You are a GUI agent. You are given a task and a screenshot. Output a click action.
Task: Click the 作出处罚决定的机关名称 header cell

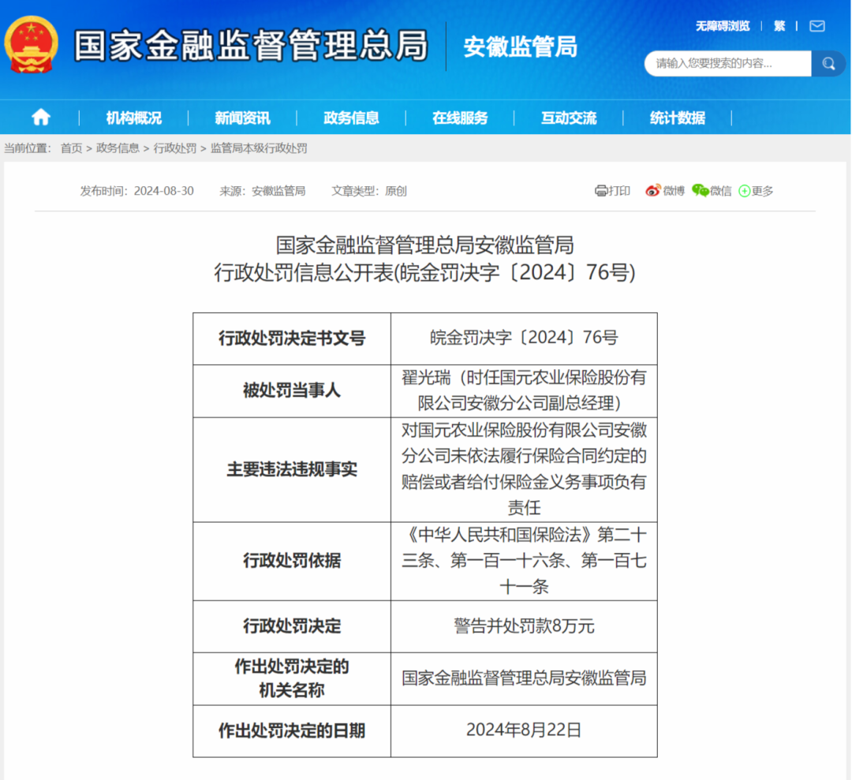[x=292, y=678]
